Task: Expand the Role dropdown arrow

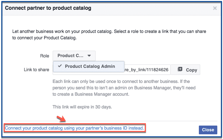Action: 89,55
